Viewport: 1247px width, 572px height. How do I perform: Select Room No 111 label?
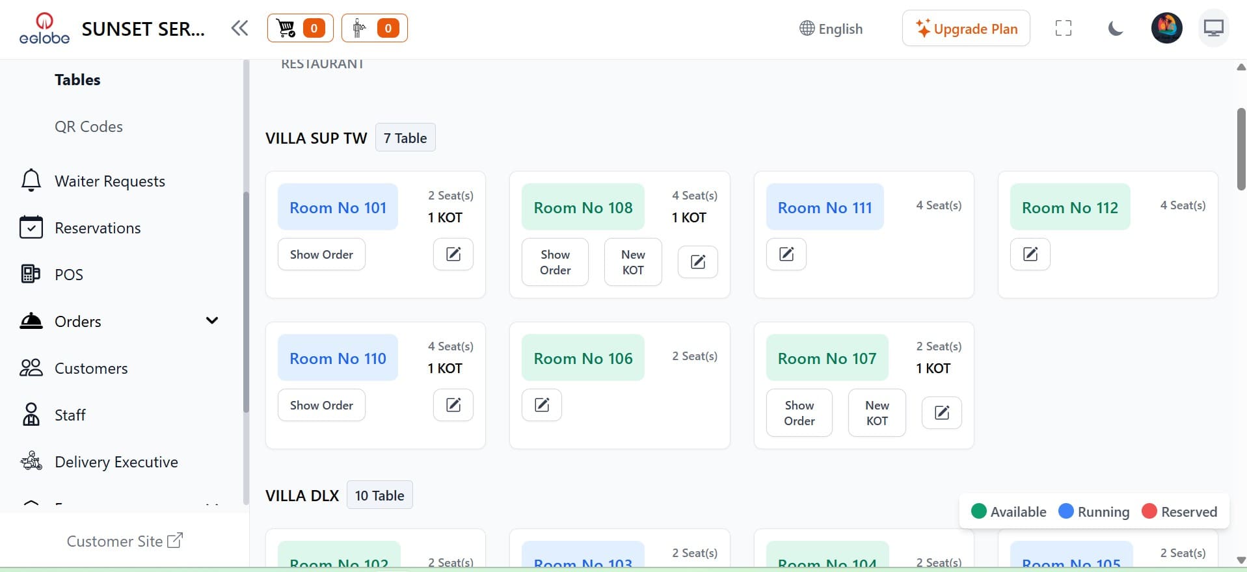tap(825, 207)
